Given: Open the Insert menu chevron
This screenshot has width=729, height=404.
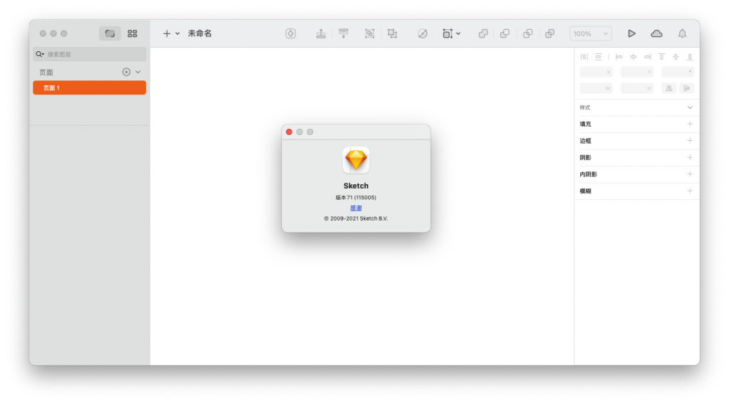Looking at the screenshot, I should (x=177, y=34).
